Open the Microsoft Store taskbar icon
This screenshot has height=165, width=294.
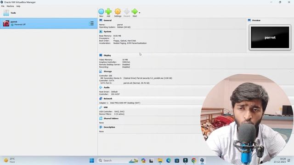click(177, 160)
